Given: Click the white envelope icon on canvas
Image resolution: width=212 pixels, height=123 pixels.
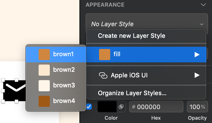Looking at the screenshot, I should [15, 88].
